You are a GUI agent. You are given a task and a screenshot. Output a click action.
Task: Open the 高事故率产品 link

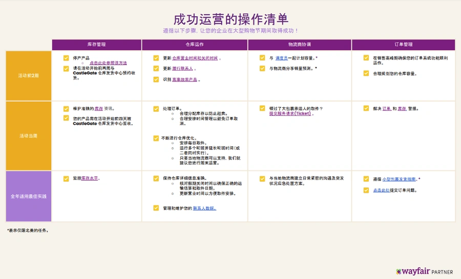[x=184, y=80]
